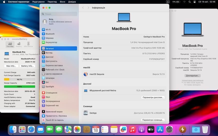Open Сповіщення settings
The width and height of the screenshot is (218, 136).
point(51,93)
